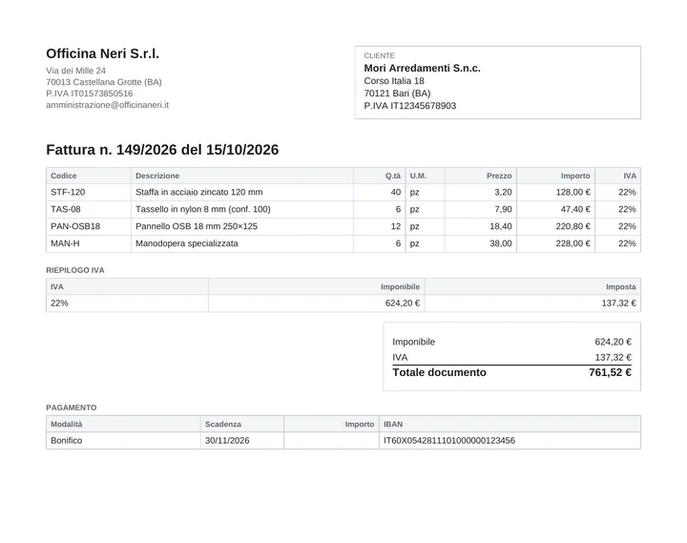Select item code TAS-08
The height and width of the screenshot is (543, 687).
coord(66,209)
